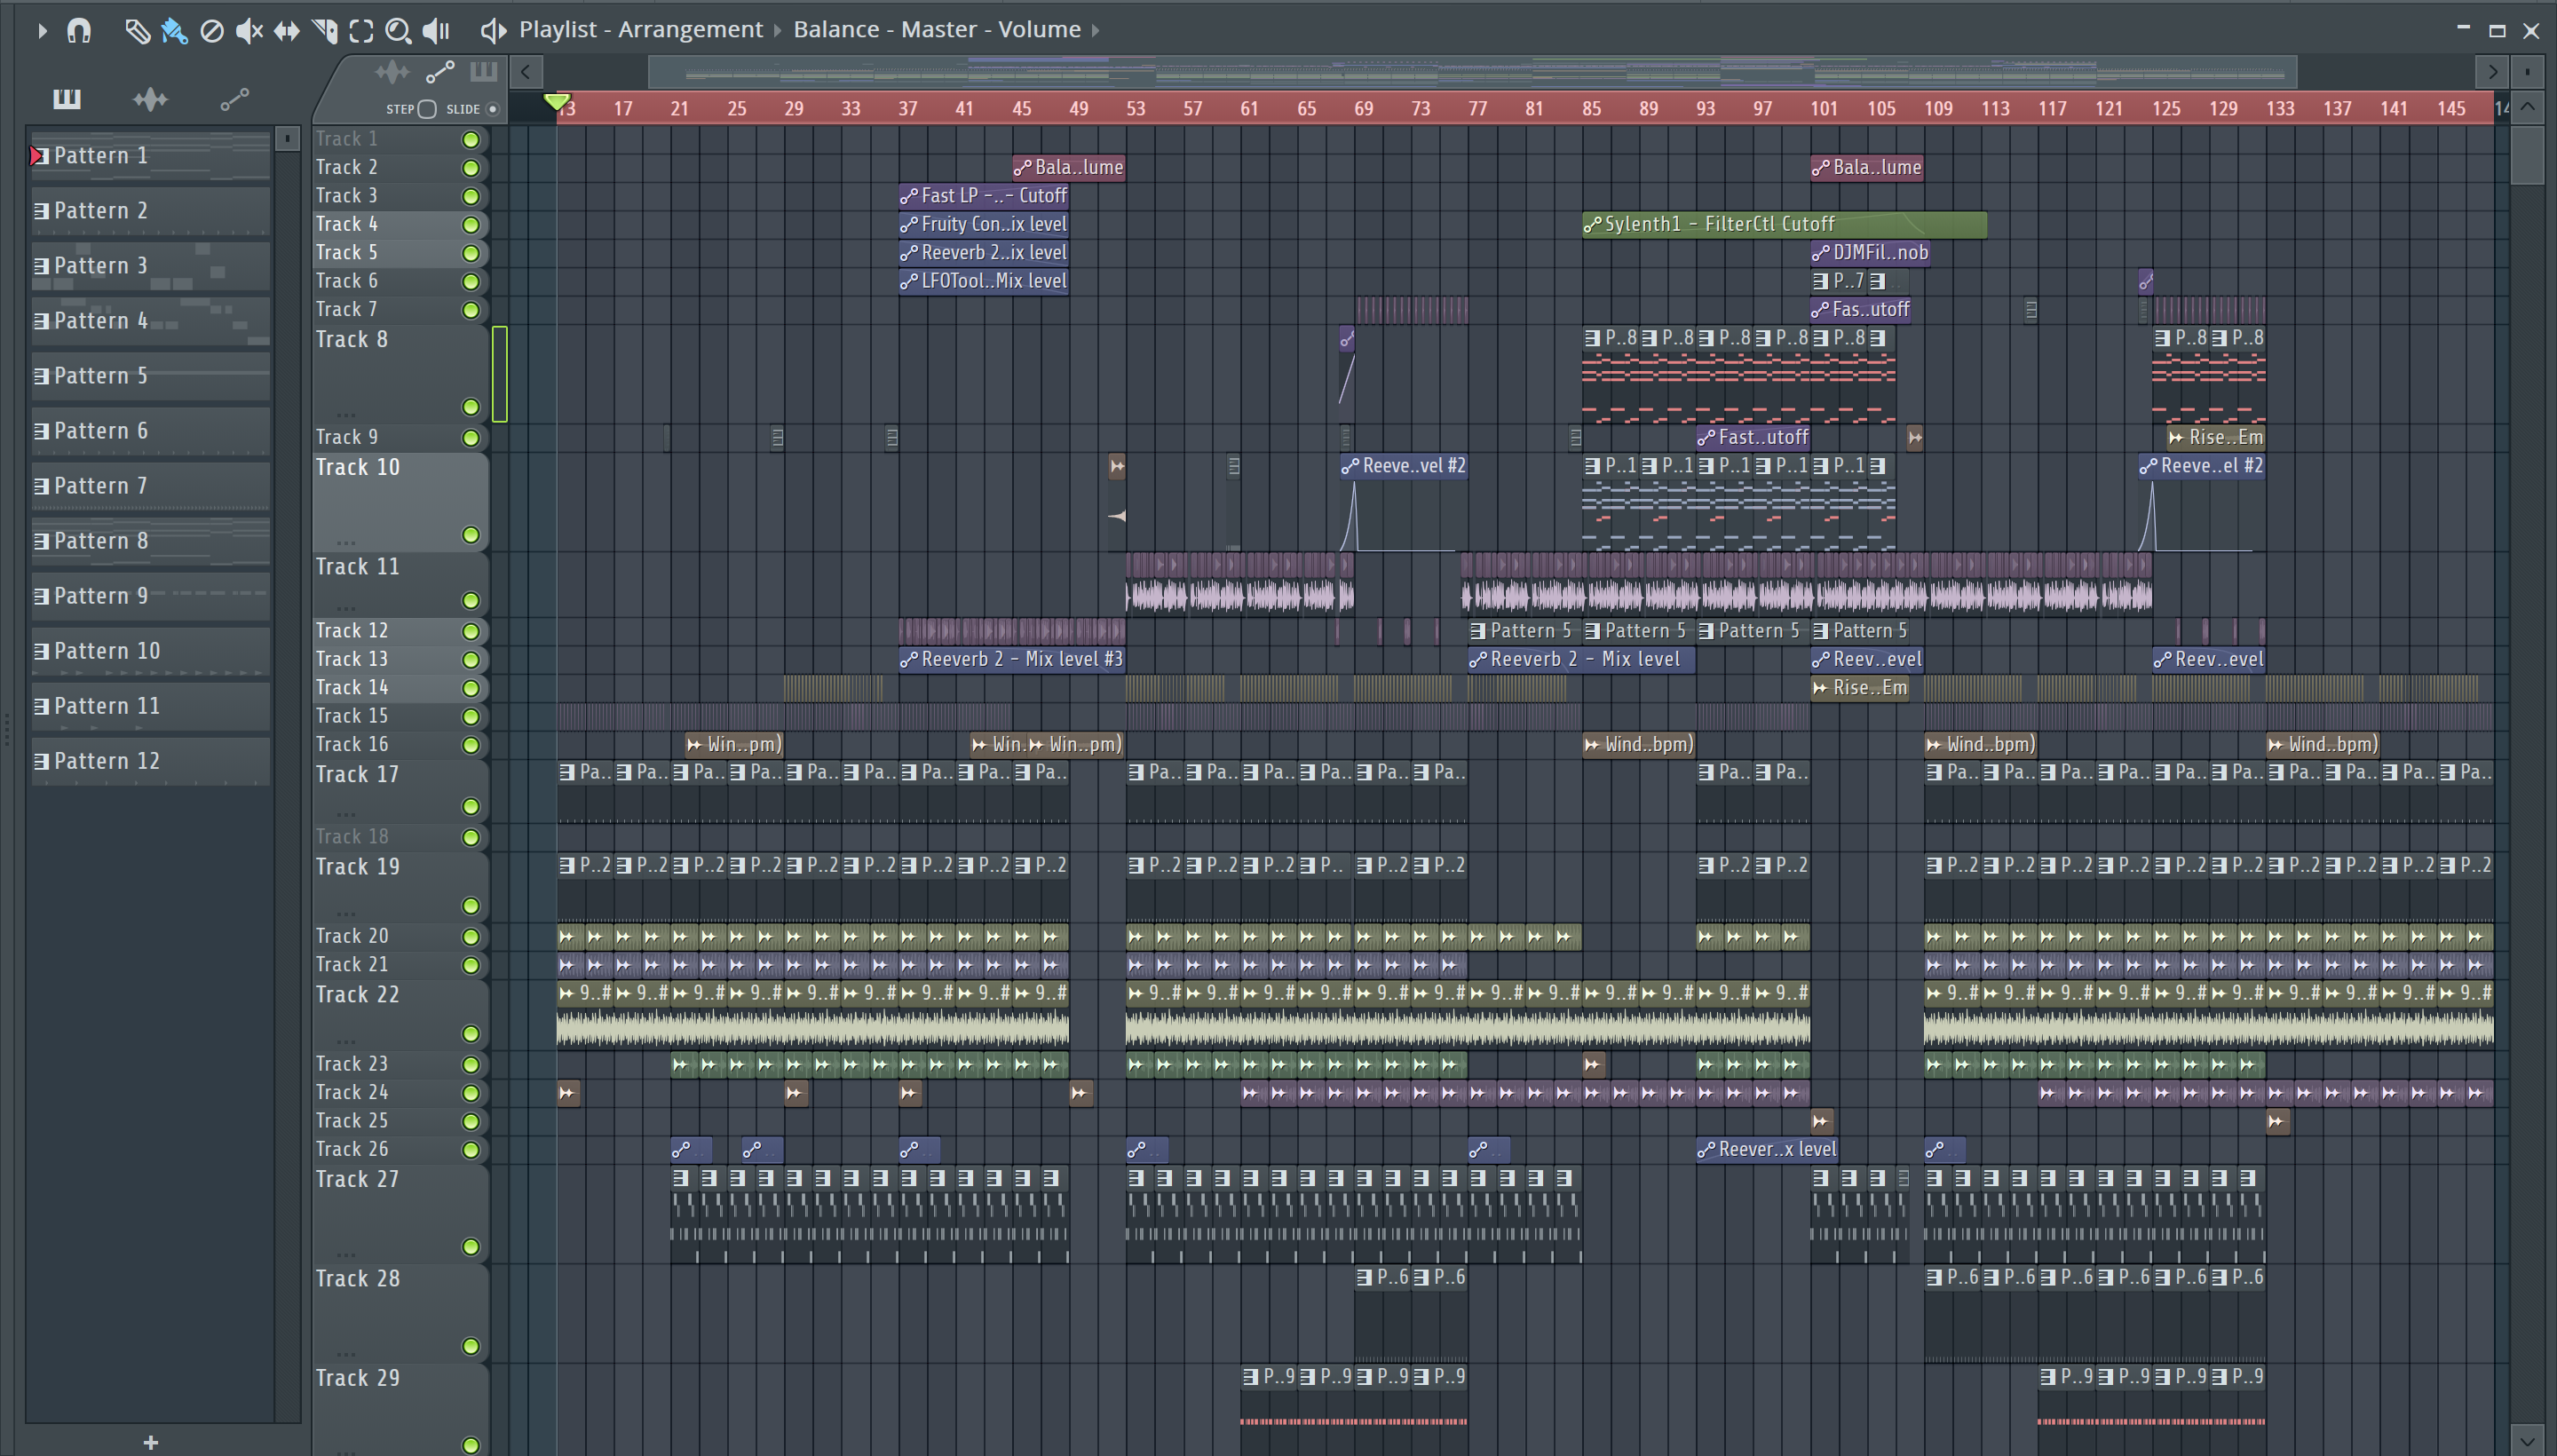This screenshot has width=2557, height=1456.
Task: Select Pattern 1 in the picker
Action: [150, 155]
